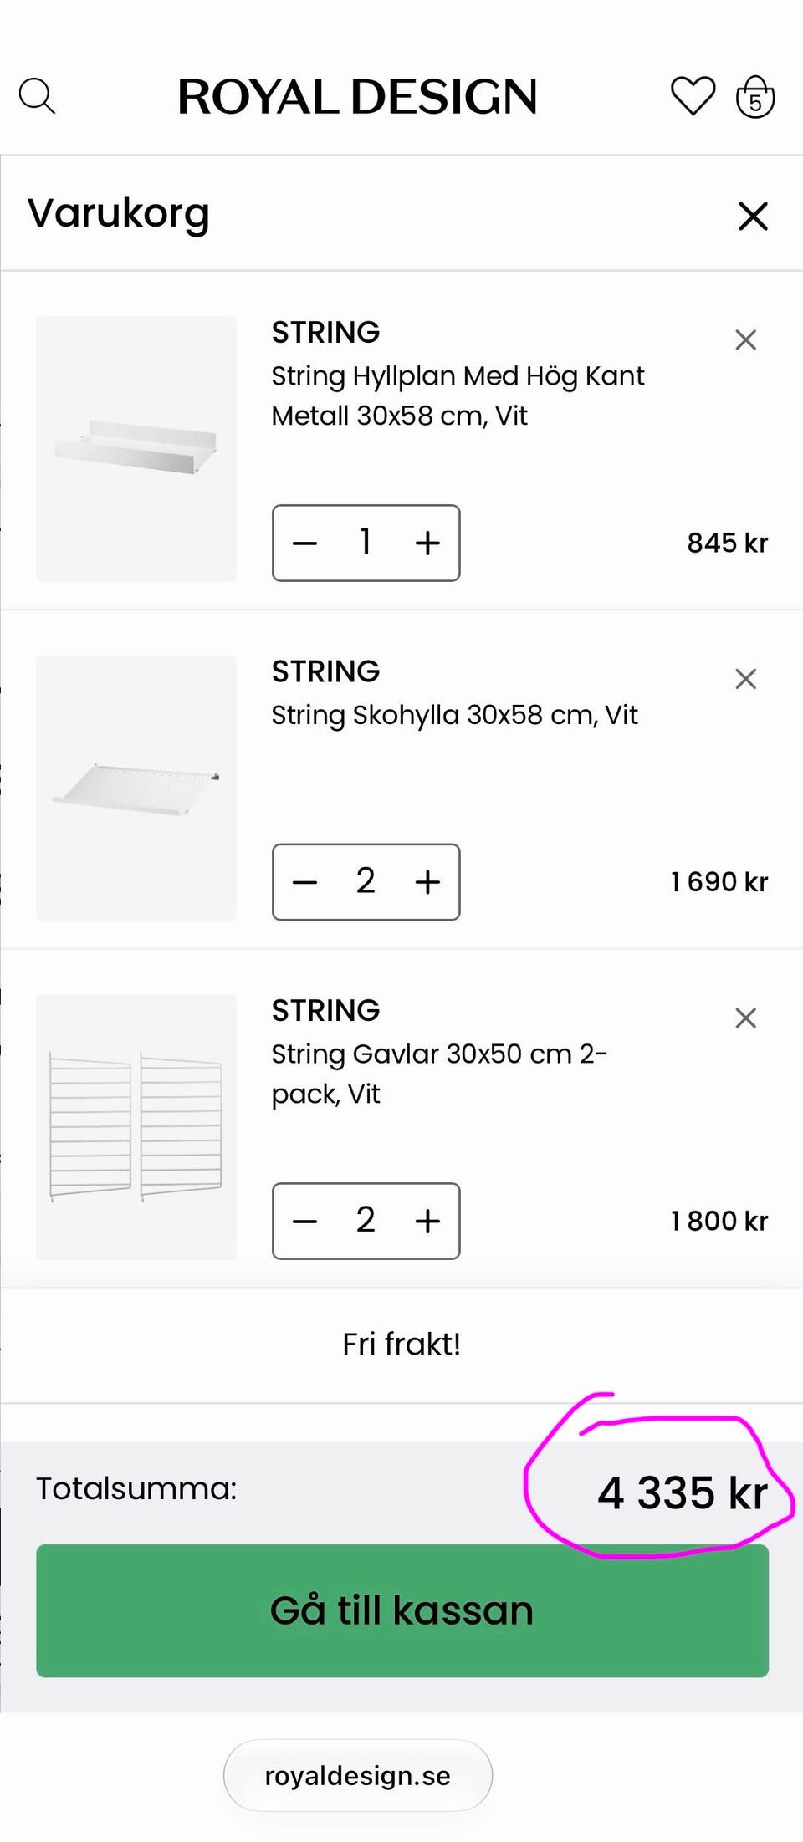Open the String Hyllplan product thumbnail
Screen dimensions: 803x1842
(136, 448)
